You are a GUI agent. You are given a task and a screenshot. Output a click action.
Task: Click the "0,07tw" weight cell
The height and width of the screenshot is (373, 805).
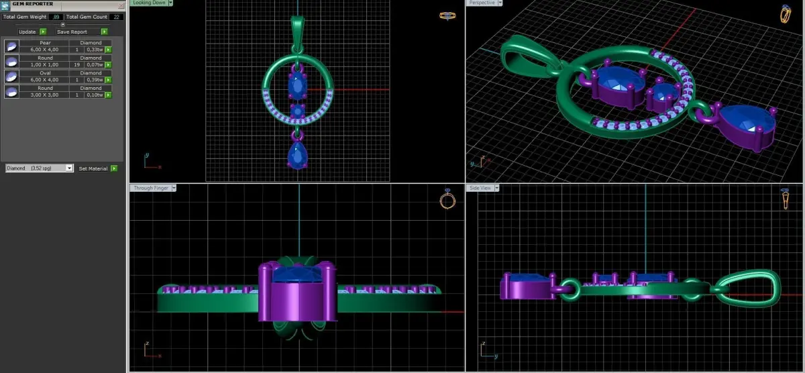(95, 65)
